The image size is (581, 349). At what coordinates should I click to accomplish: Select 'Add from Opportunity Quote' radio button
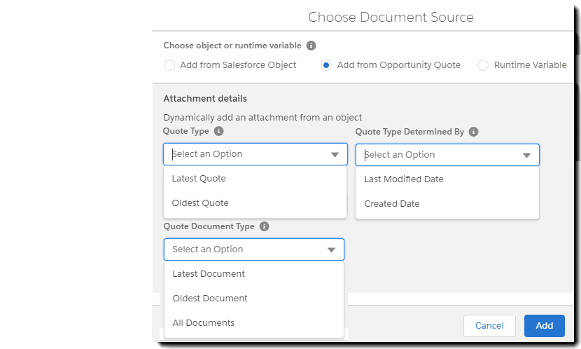click(x=326, y=65)
